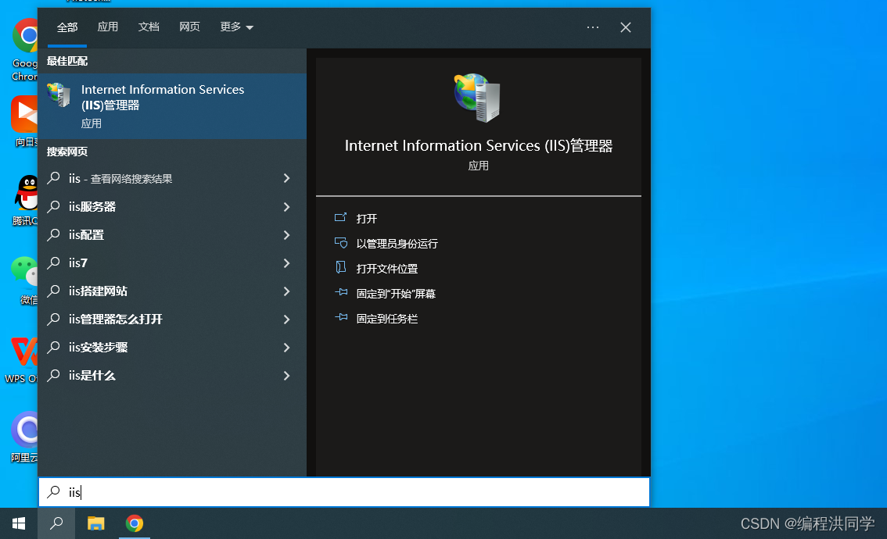Click the 打开文件位置 file icon
Screen dimensions: 887x539
point(340,268)
